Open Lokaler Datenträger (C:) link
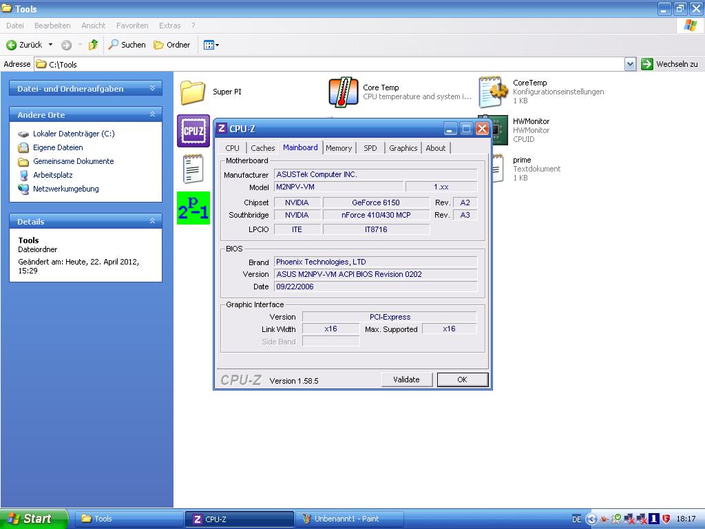 [74, 134]
